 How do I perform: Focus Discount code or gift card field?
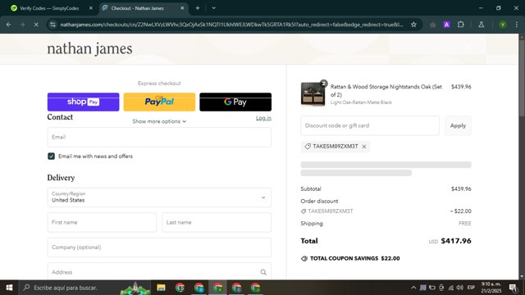point(370,125)
